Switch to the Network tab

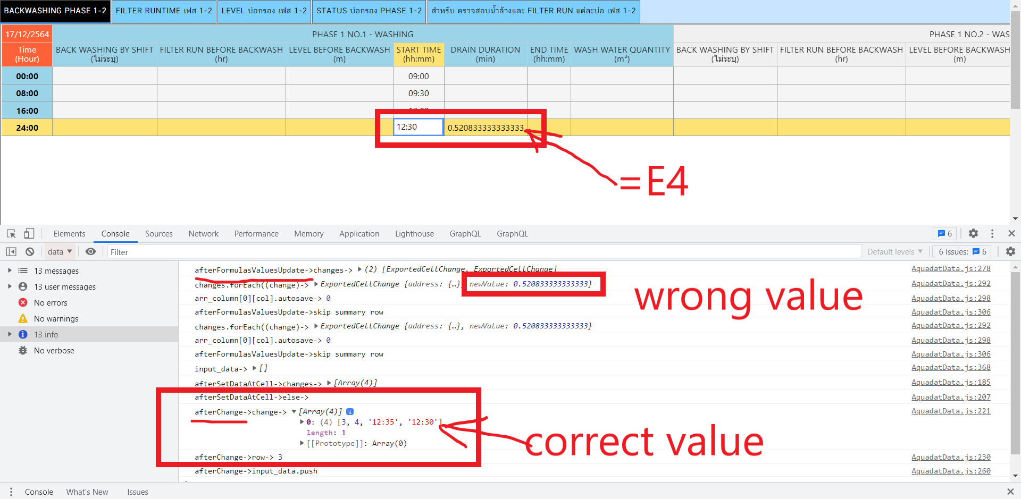point(203,234)
